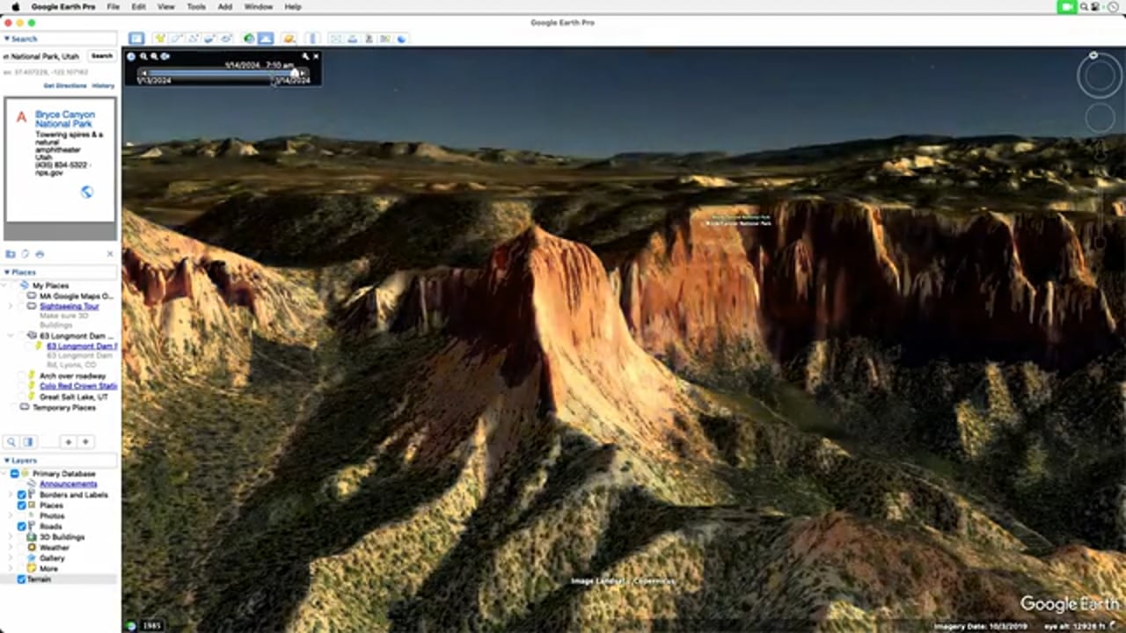
Task: Click the copy search results to My Places folder icon
Action: click(x=11, y=254)
